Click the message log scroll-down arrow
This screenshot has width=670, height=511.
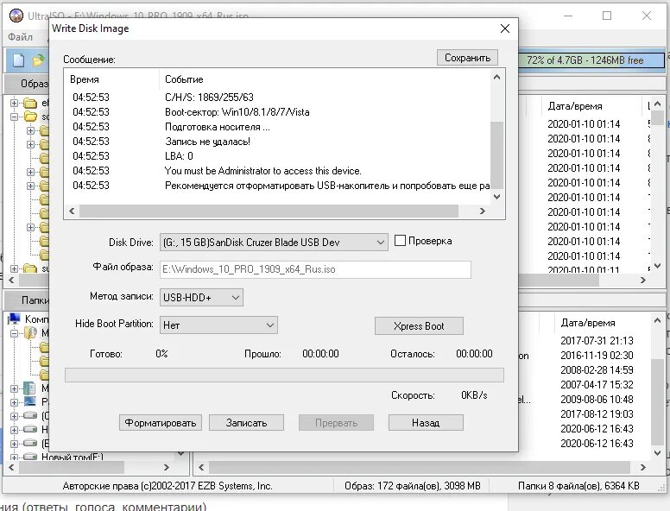click(496, 197)
